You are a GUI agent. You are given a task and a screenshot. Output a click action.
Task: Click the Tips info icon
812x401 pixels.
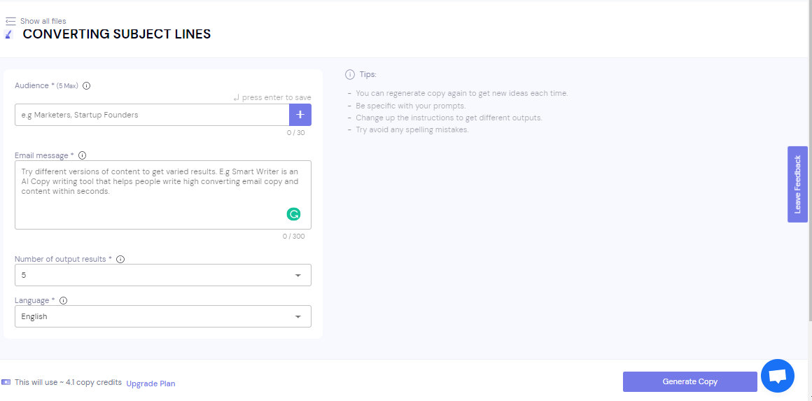point(350,74)
